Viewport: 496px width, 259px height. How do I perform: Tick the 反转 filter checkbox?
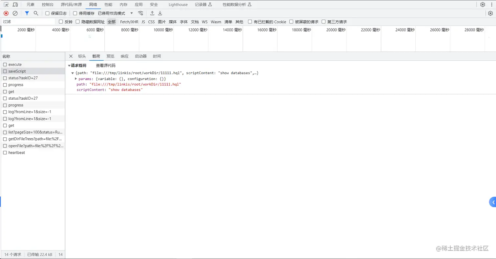coord(61,22)
